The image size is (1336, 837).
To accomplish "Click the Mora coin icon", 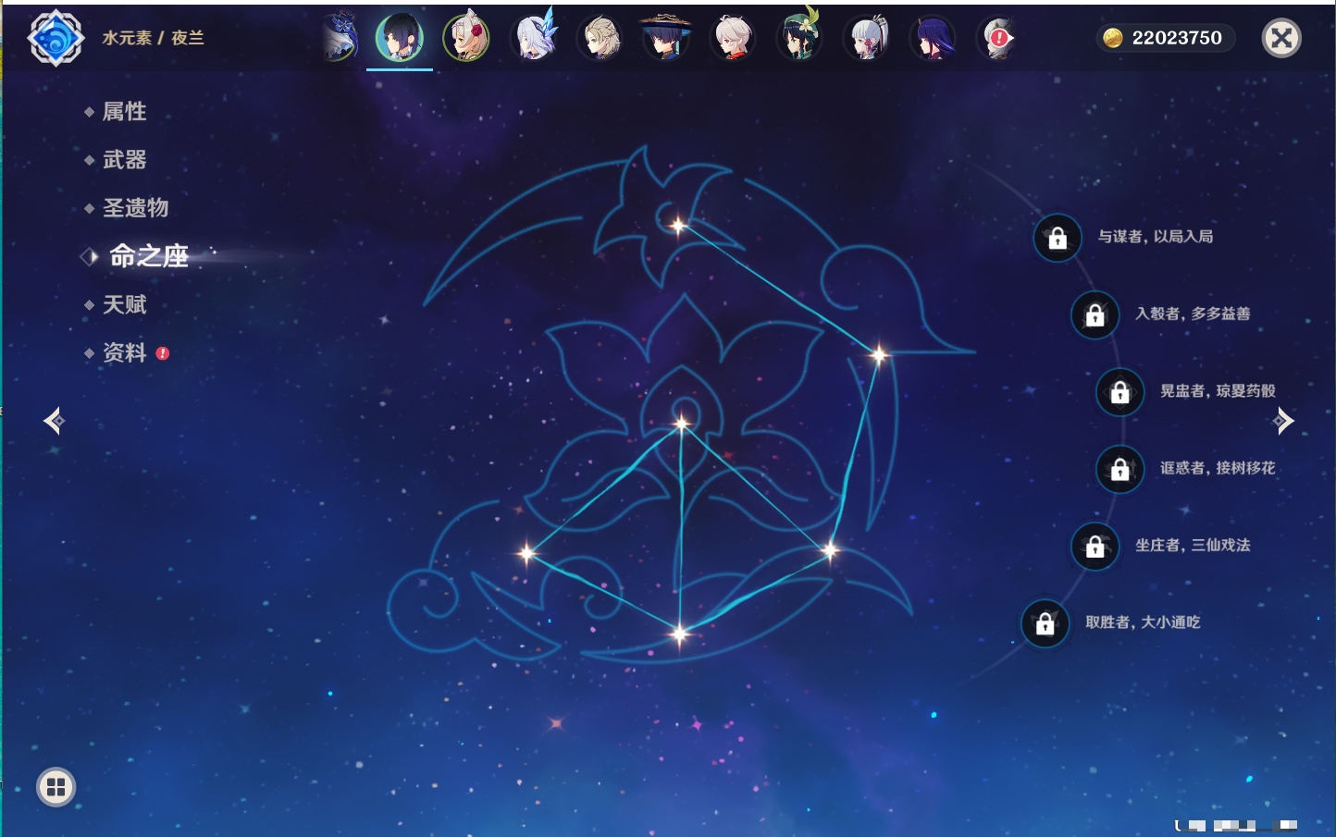I will 1113,38.
